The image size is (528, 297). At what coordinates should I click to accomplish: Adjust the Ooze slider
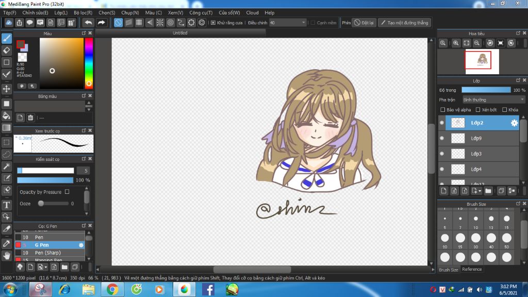[54, 203]
